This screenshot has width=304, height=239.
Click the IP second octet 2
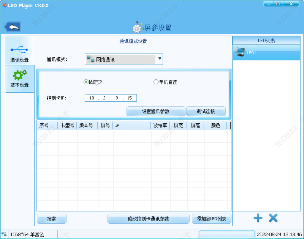pos(104,98)
